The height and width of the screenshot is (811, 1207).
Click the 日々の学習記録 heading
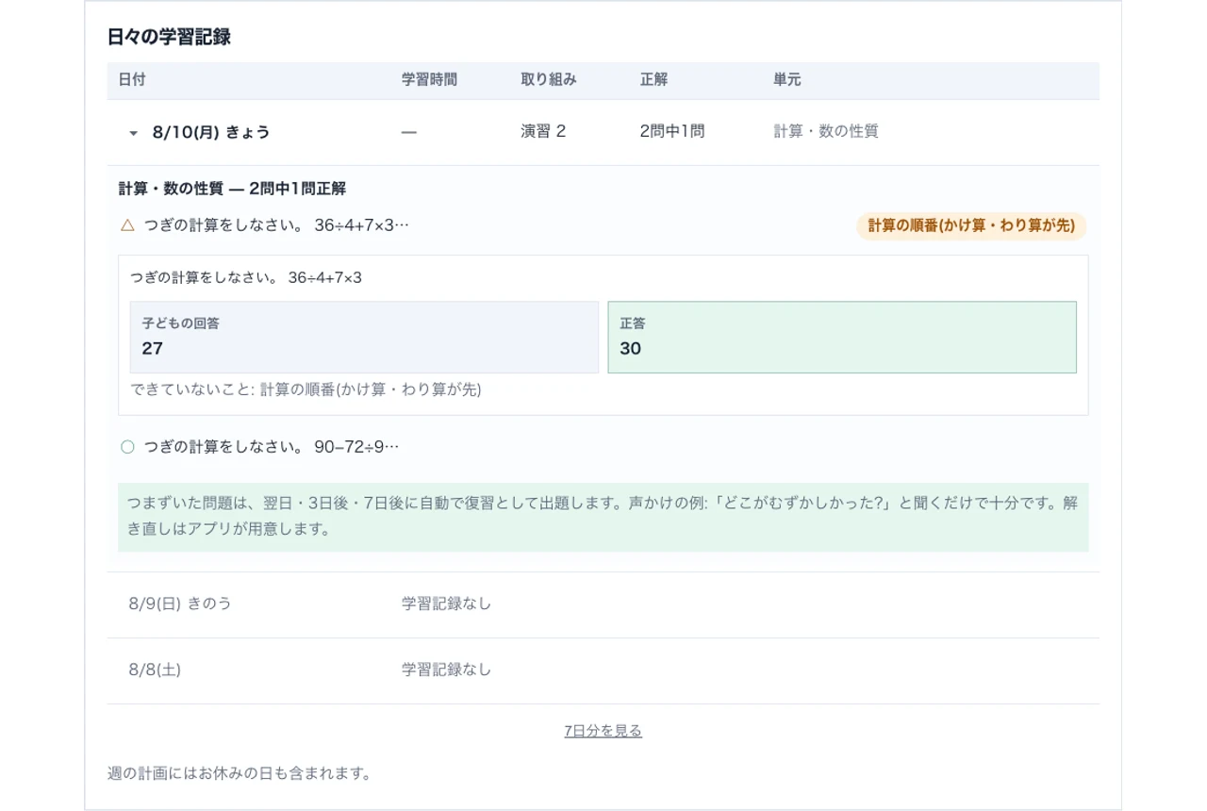coord(170,38)
